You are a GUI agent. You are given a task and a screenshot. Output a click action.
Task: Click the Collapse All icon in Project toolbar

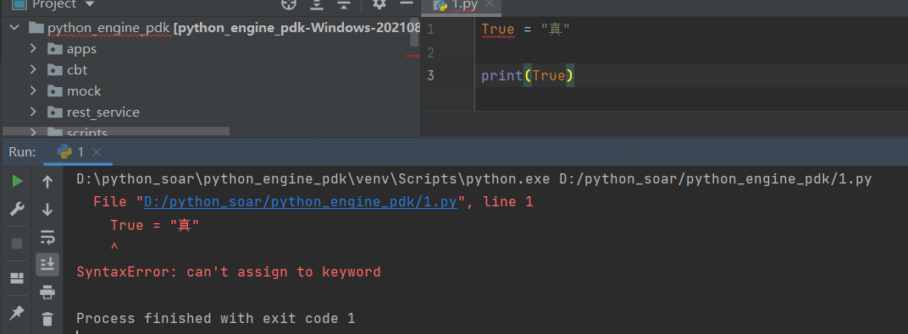click(x=344, y=4)
